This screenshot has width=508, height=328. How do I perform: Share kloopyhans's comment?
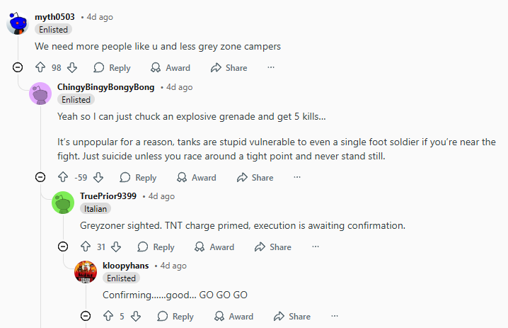291,317
